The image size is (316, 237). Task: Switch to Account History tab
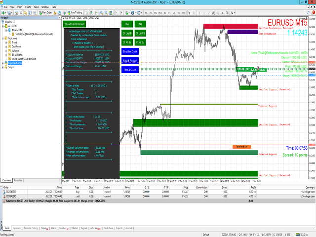31,228
